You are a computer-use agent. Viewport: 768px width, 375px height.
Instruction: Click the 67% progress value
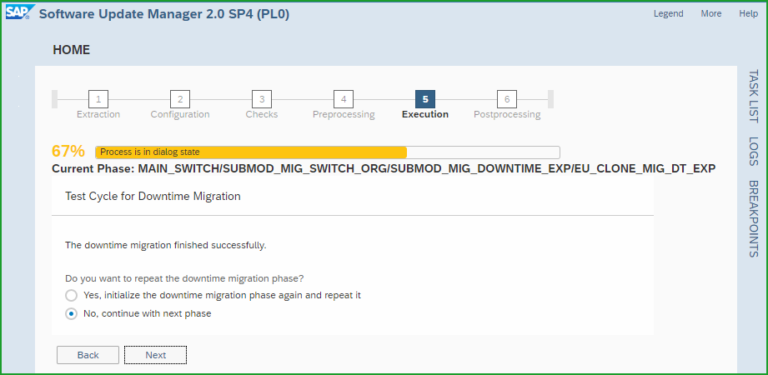[68, 152]
